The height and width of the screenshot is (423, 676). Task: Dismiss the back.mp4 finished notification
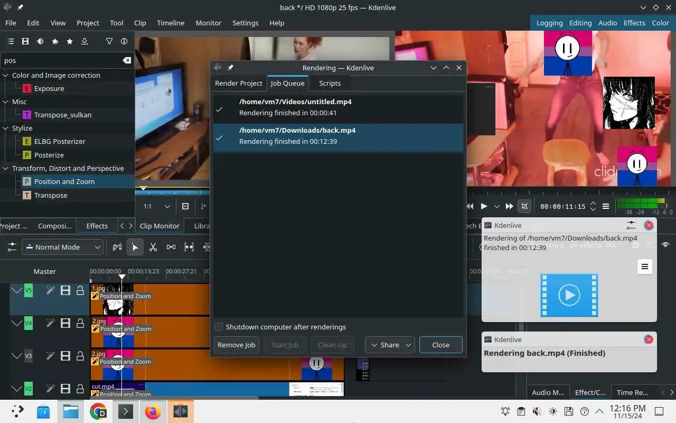pos(649,339)
